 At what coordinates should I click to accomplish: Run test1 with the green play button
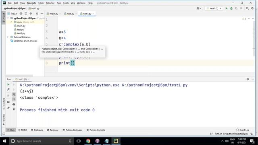pos(227,8)
